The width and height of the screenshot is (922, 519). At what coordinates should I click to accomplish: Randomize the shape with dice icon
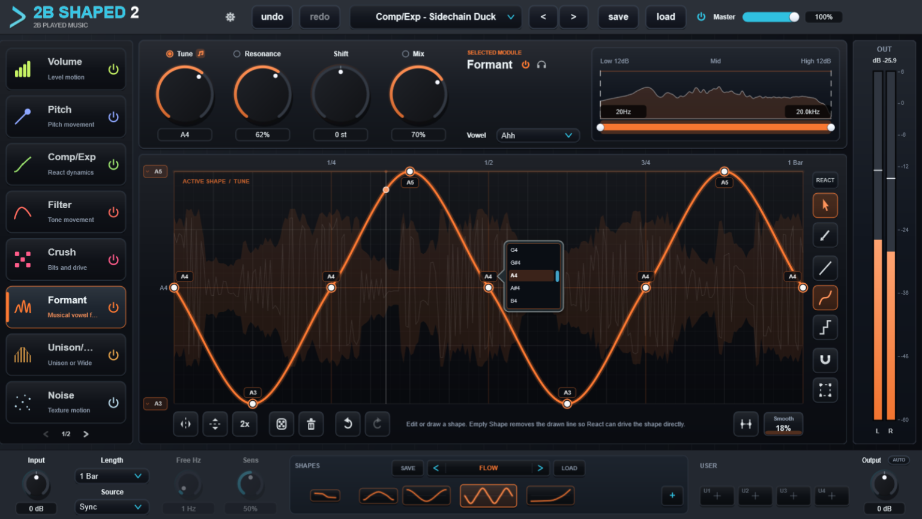[x=282, y=424]
